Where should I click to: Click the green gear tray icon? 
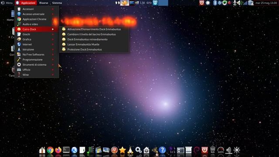tap(225, 3)
